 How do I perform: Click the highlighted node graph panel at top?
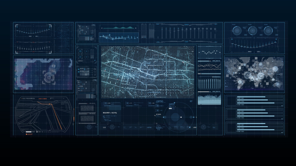click(119, 38)
